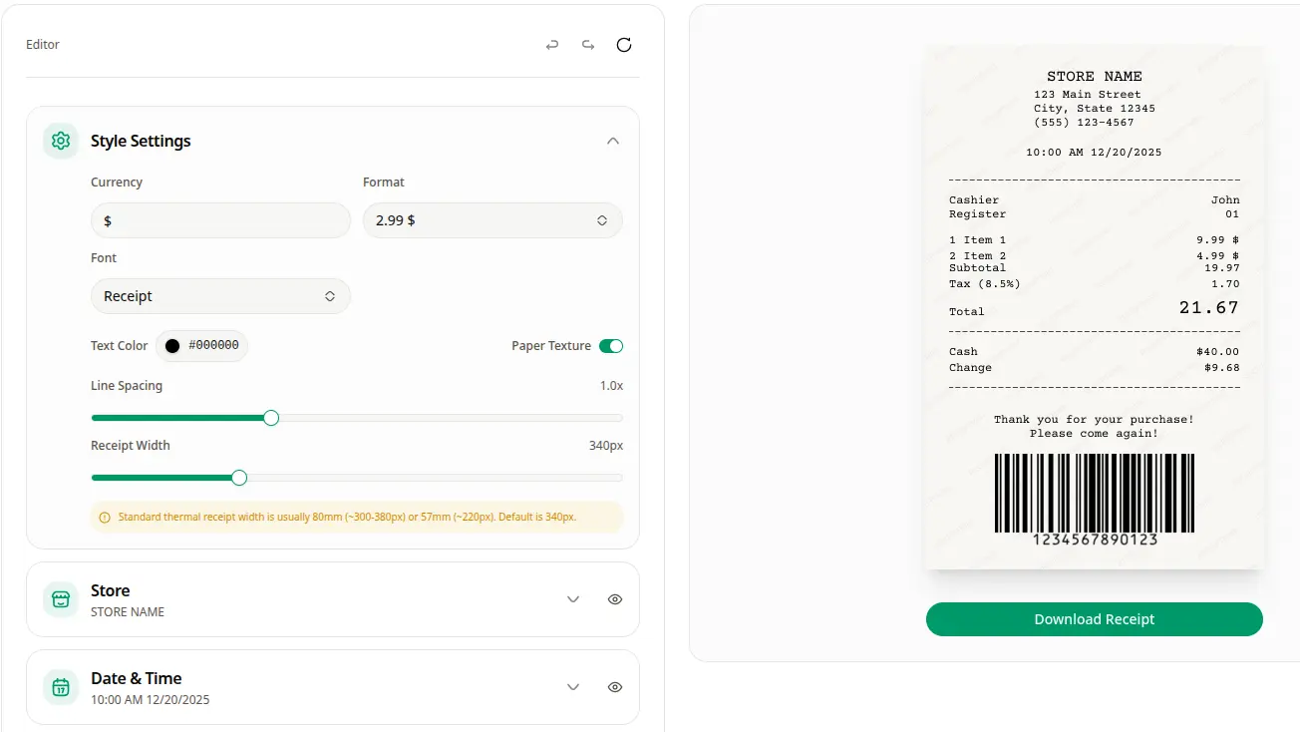Enable or disable Paper Texture
Image resolution: width=1300 pixels, height=732 pixels.
point(612,345)
